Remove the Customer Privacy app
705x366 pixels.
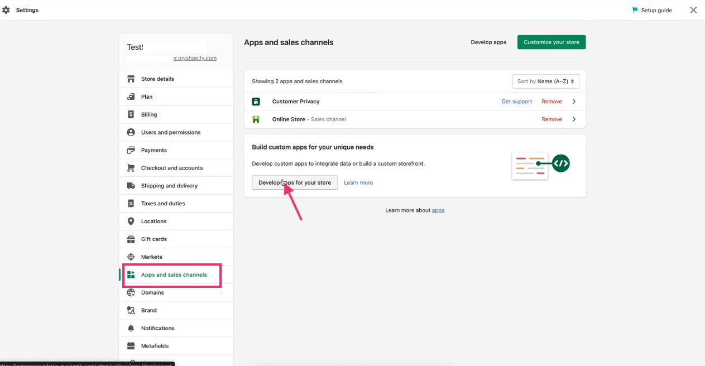point(552,102)
